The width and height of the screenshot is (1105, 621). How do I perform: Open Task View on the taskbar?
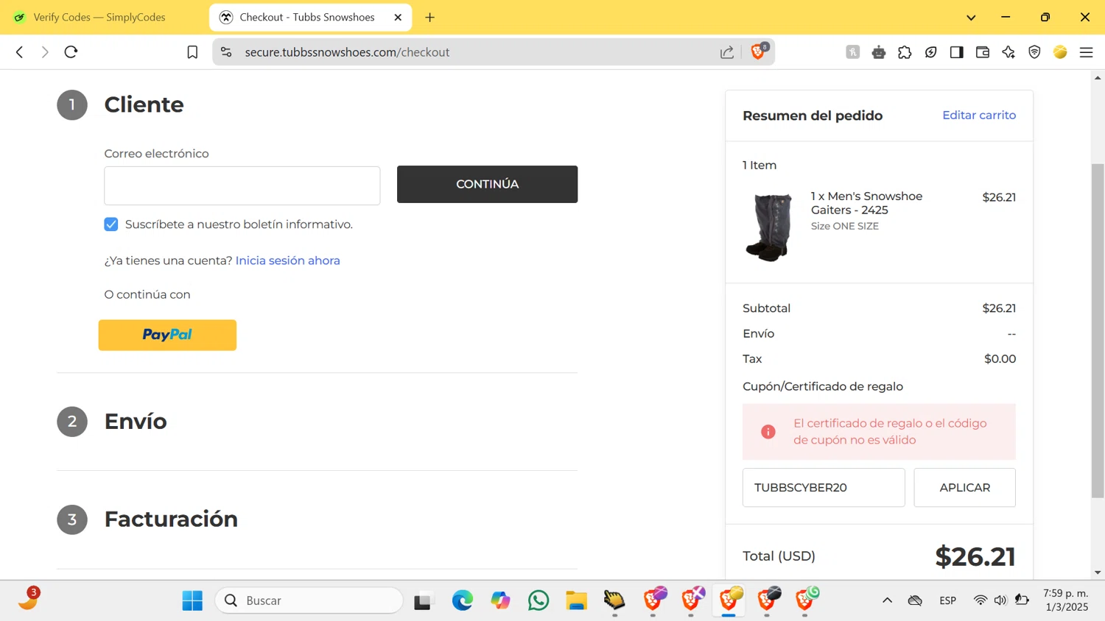pos(424,600)
